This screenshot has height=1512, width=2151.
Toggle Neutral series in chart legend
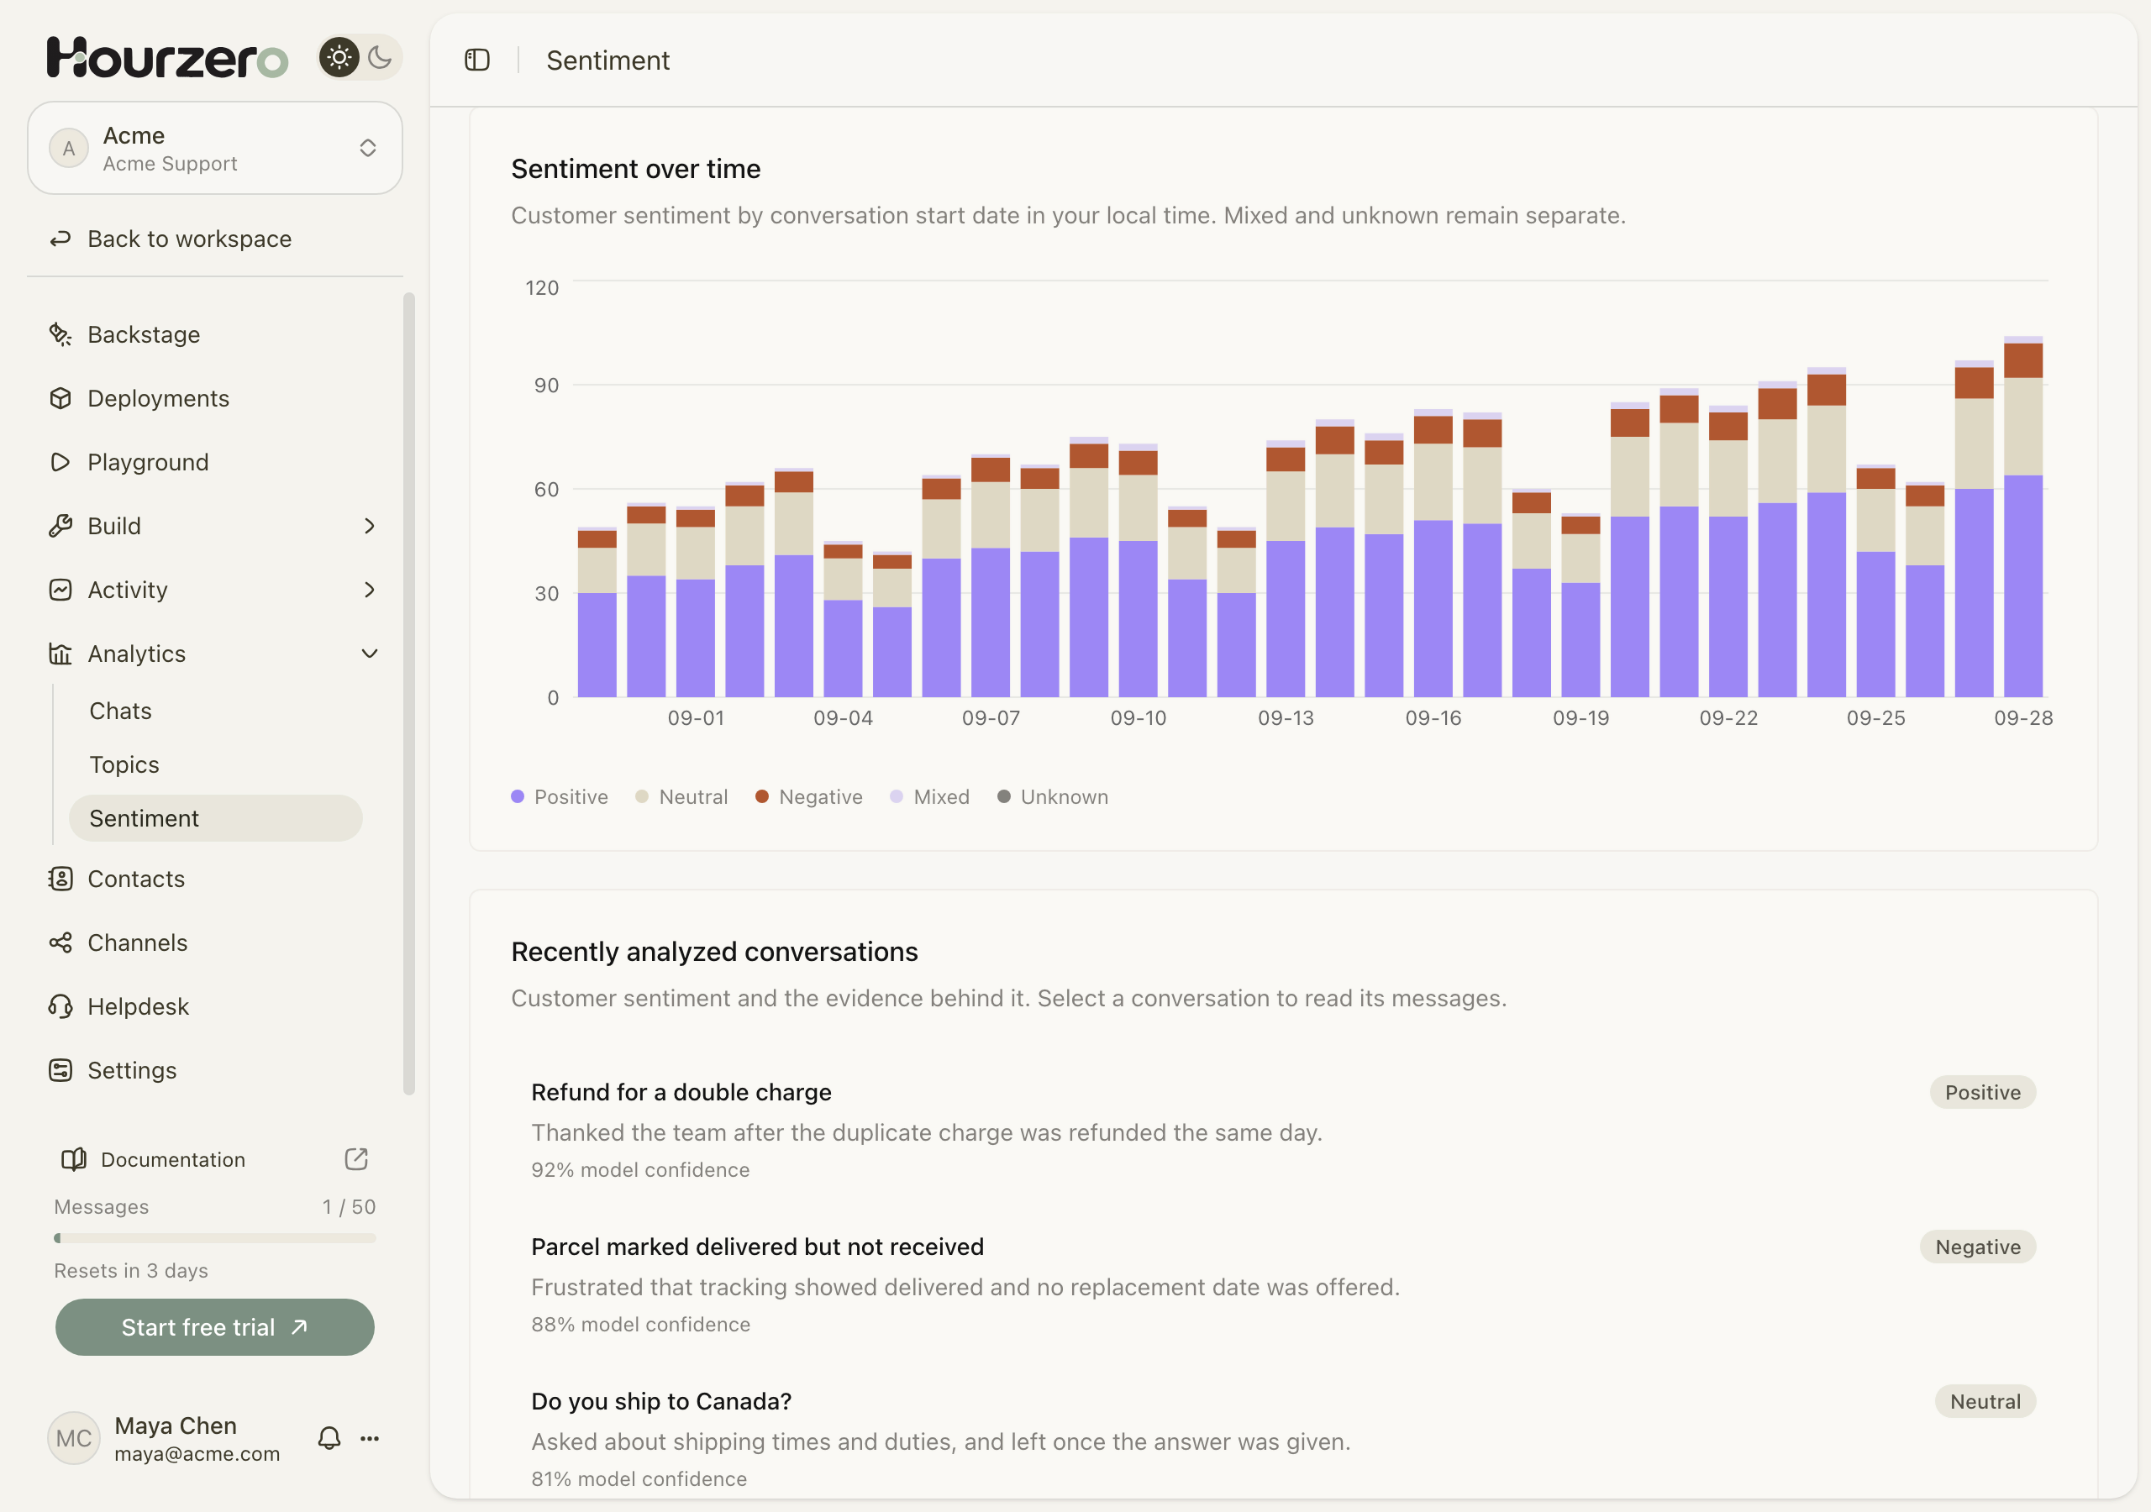(681, 796)
